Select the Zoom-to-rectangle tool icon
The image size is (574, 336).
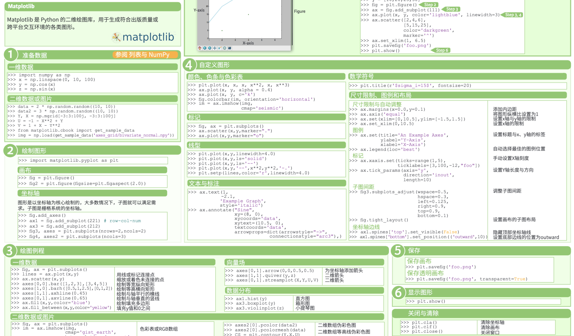coord(220,48)
